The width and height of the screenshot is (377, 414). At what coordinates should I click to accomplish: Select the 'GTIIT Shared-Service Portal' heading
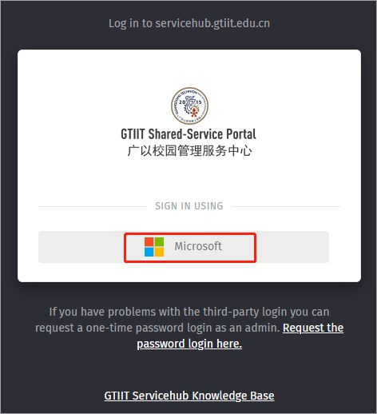coord(188,134)
